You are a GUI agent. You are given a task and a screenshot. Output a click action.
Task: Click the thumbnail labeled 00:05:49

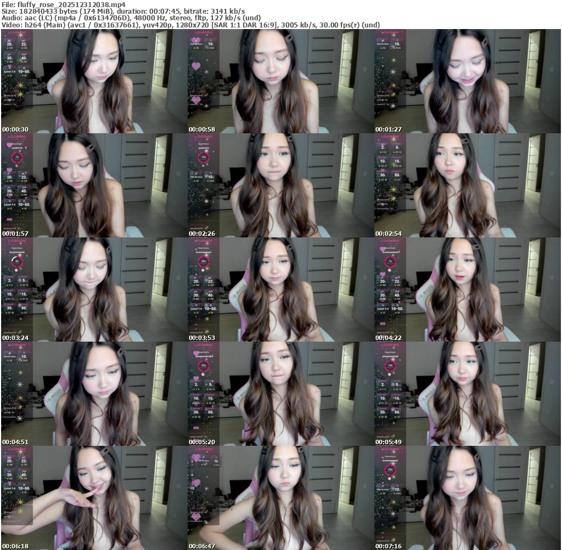(x=467, y=394)
